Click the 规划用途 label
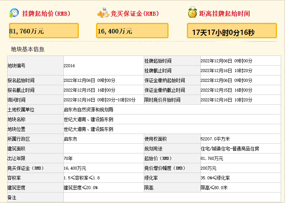The height and width of the screenshot is (203, 286). pyautogui.click(x=154, y=149)
